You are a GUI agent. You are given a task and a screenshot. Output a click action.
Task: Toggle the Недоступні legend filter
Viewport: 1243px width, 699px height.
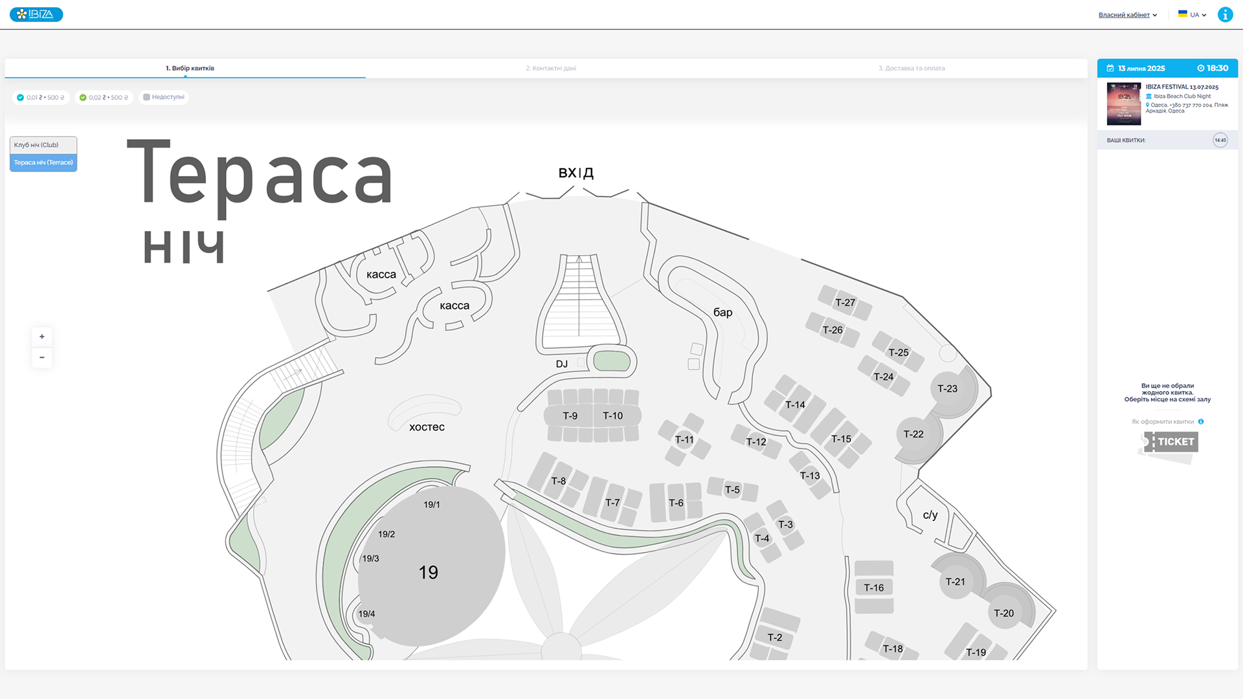(x=164, y=97)
